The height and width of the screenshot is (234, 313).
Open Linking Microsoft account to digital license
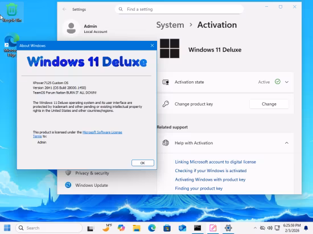pos(215,162)
